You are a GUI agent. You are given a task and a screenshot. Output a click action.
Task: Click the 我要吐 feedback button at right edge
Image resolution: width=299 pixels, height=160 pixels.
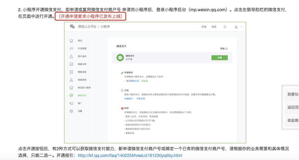point(292,94)
